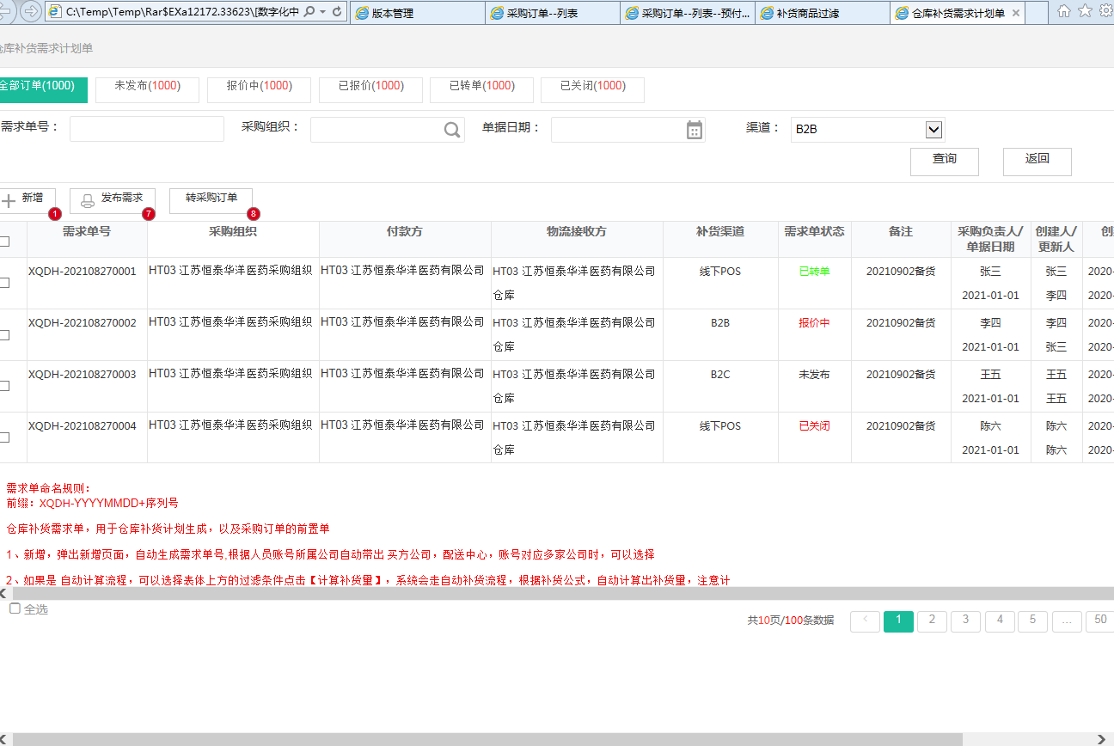Click the 新增 button

(x=28, y=201)
